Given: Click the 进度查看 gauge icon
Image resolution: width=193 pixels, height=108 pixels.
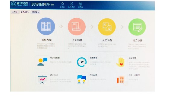Looking at the screenshot, I should 81,62.
